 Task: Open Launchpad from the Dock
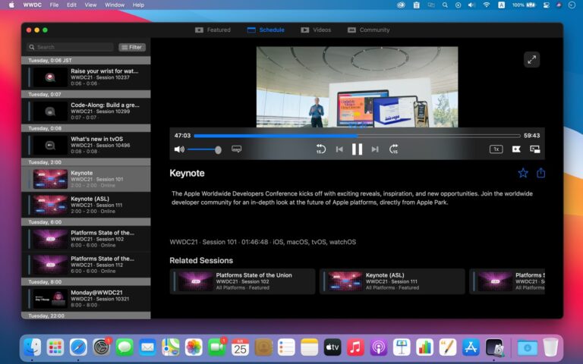click(x=55, y=347)
